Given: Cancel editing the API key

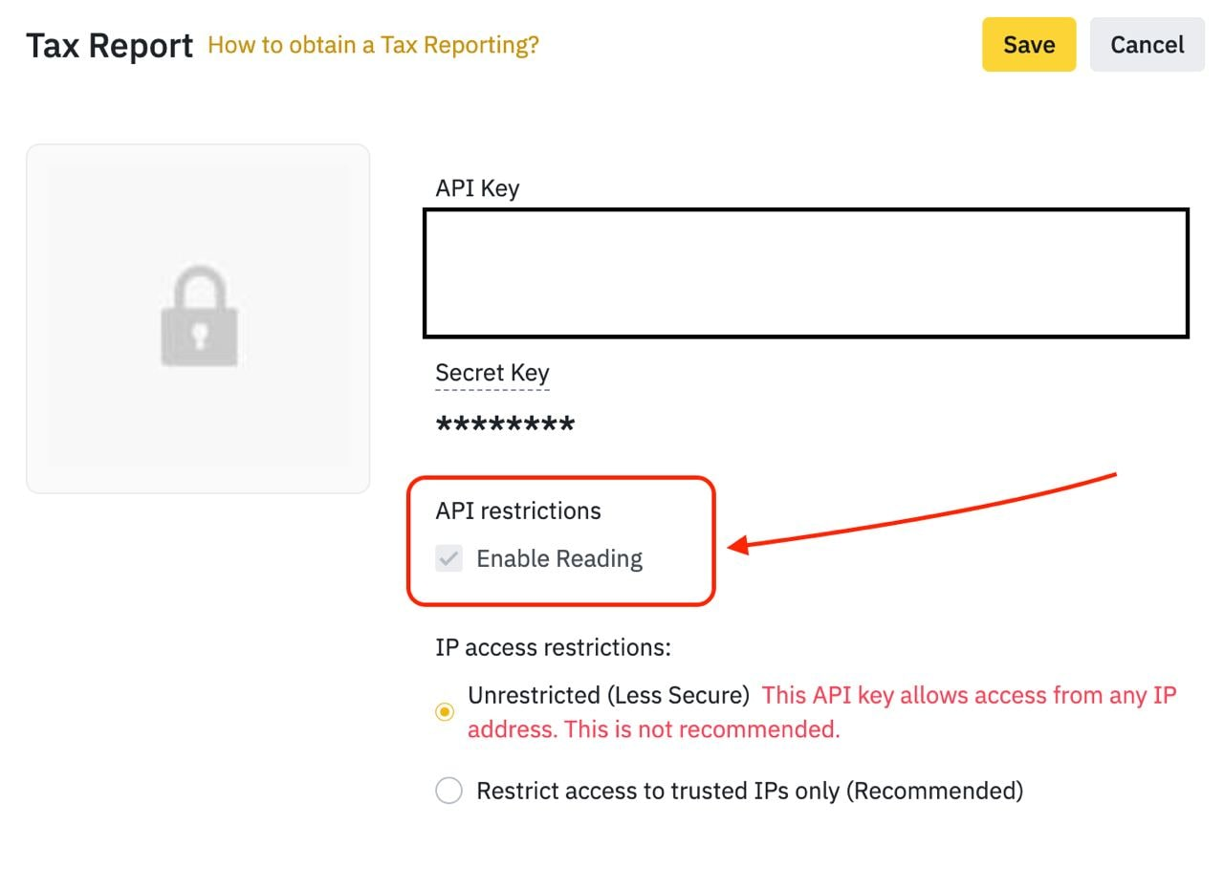Looking at the screenshot, I should coord(1147,45).
